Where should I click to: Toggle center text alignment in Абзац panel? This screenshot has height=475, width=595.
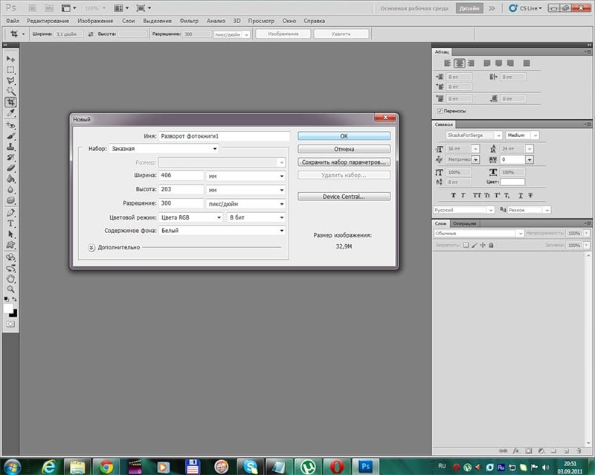(x=460, y=63)
